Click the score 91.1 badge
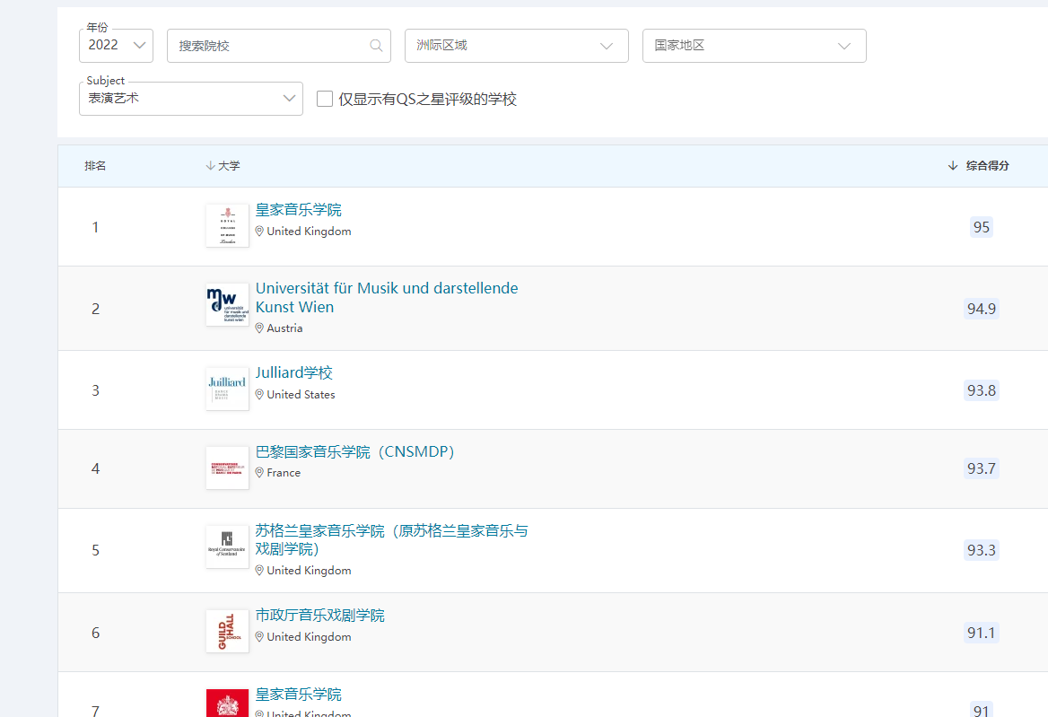Screen dimensions: 1048x717 coord(982,633)
